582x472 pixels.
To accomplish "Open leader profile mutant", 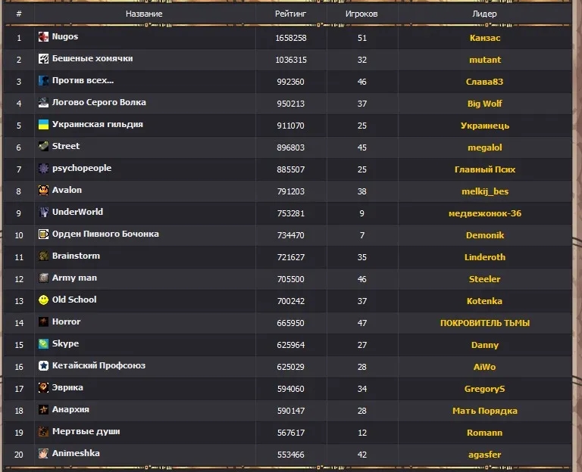I will coord(485,60).
